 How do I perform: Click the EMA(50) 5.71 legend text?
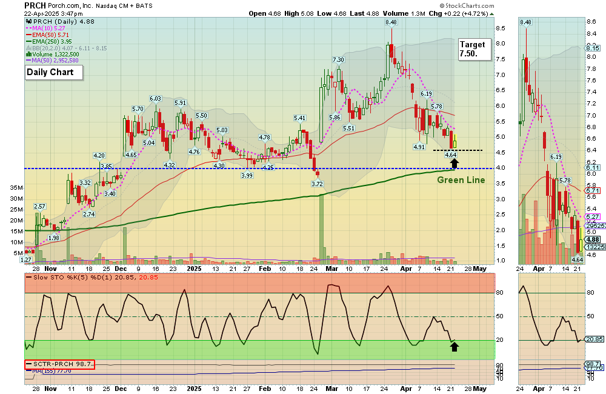pyautogui.click(x=51, y=35)
